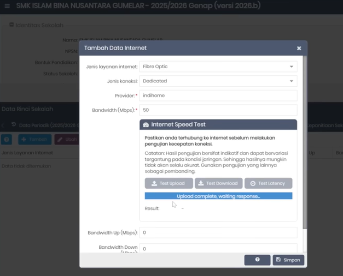Click the Up column header in background table
The height and width of the screenshot is (276, 343).
tap(312, 153)
